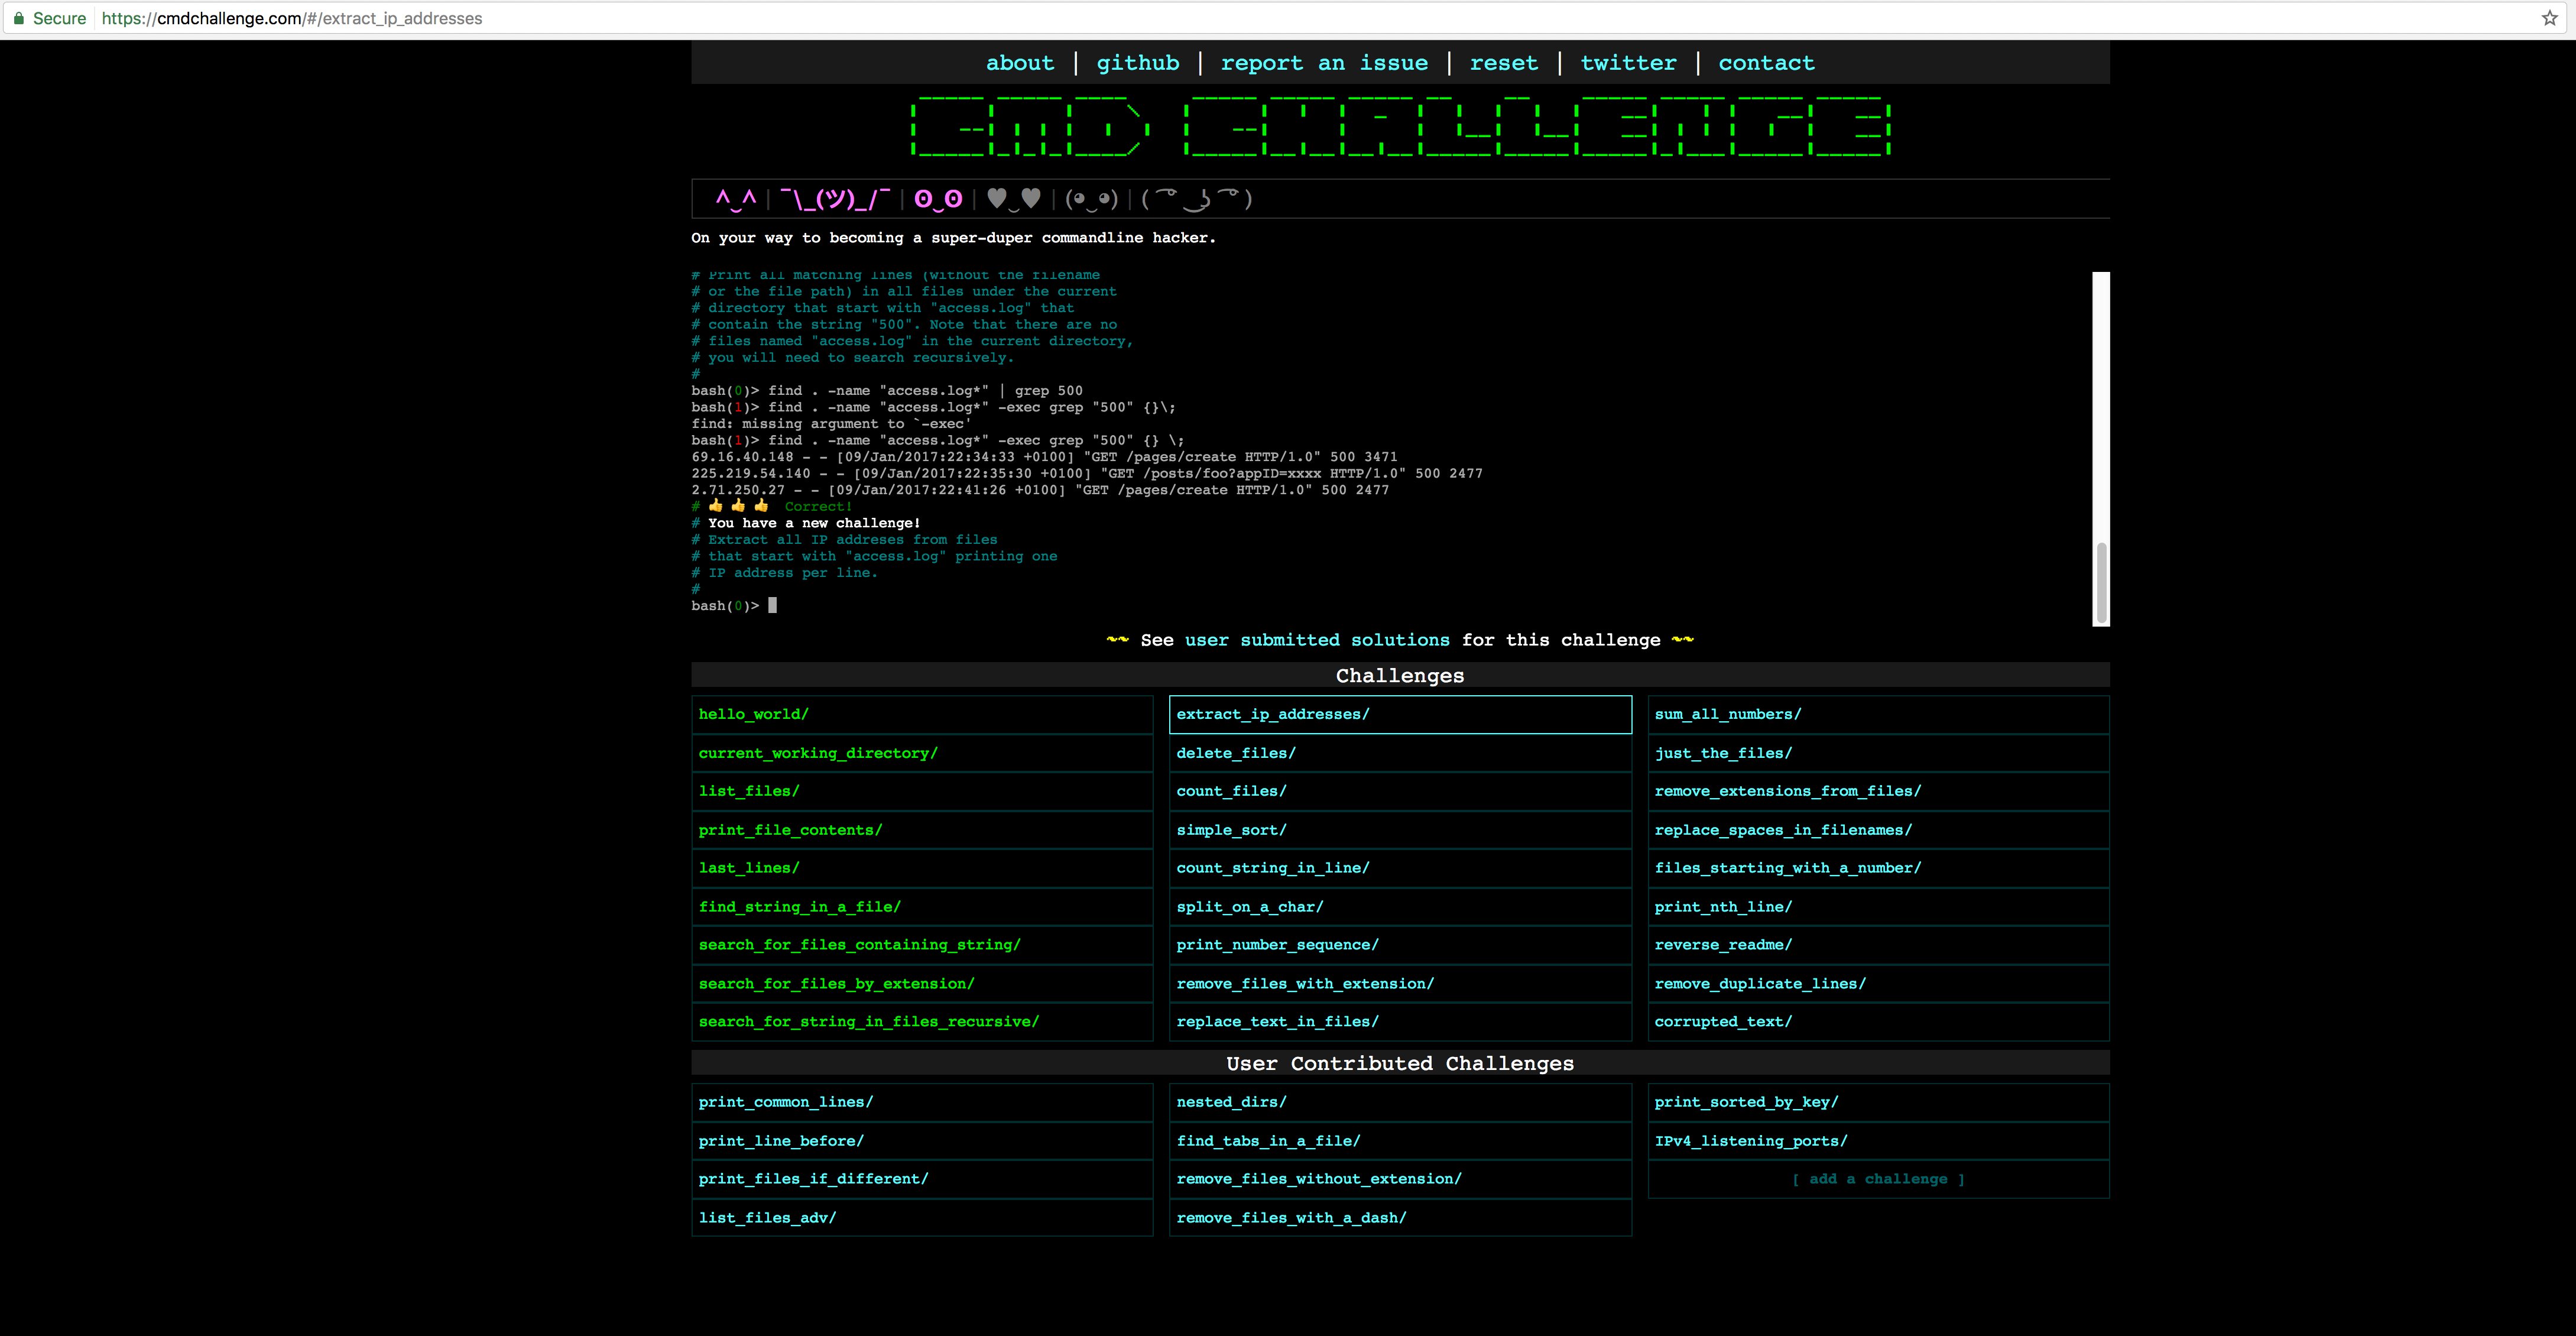
Task: Click the add a challenge button
Action: pyautogui.click(x=1879, y=1178)
